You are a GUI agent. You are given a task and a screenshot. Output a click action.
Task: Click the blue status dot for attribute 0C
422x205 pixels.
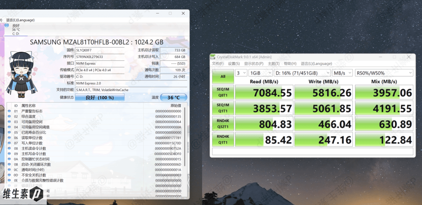point(9,170)
